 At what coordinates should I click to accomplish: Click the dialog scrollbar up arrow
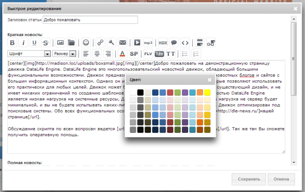click(x=294, y=19)
